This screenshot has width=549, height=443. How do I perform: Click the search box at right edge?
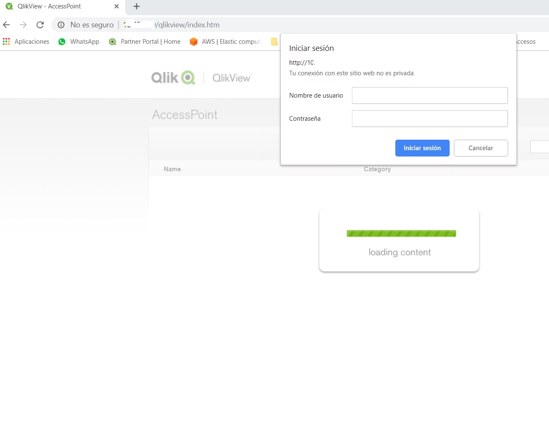coord(540,147)
